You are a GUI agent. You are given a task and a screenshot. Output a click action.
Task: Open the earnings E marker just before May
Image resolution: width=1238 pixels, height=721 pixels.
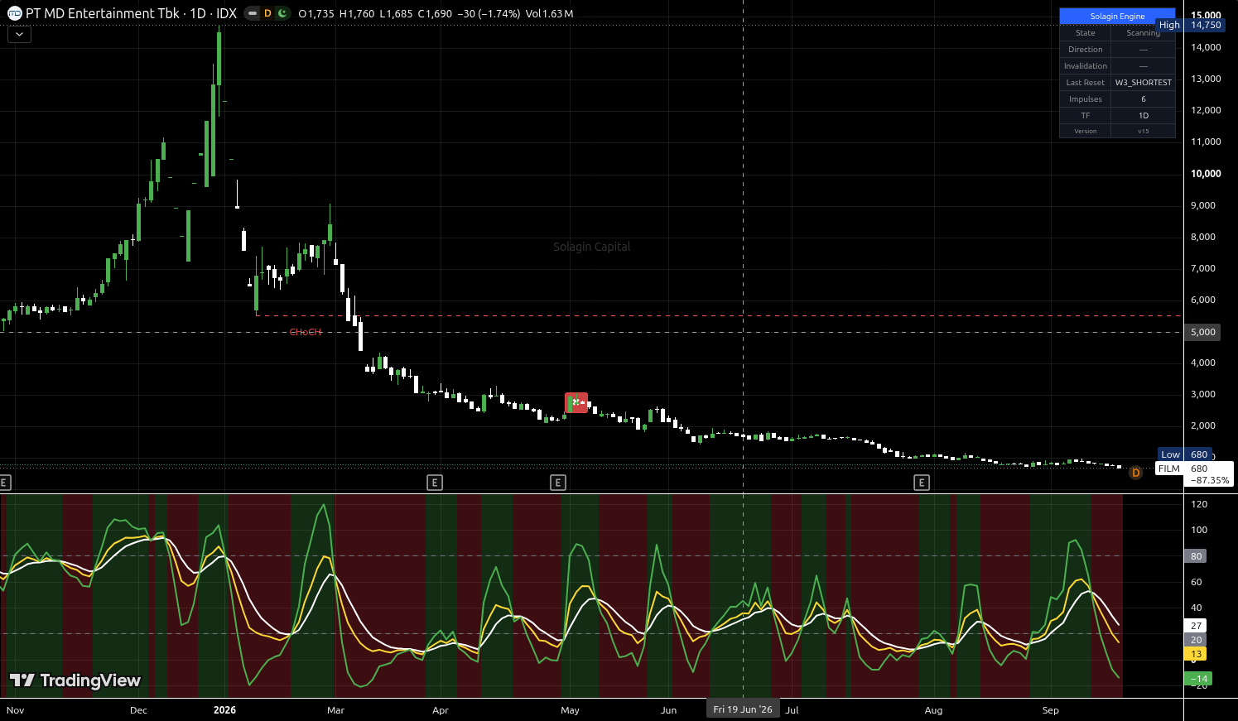(x=558, y=483)
